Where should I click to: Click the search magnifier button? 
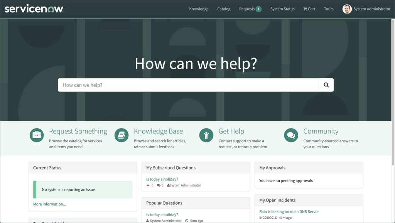tap(326, 84)
